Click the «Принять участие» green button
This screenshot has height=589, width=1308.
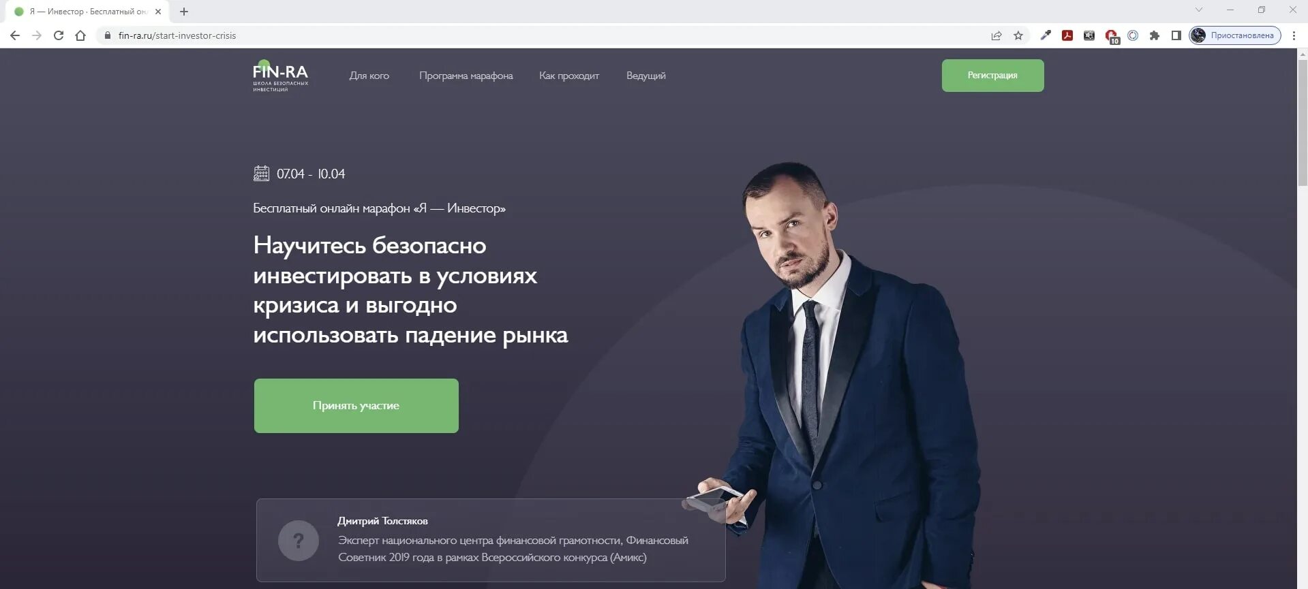click(356, 406)
